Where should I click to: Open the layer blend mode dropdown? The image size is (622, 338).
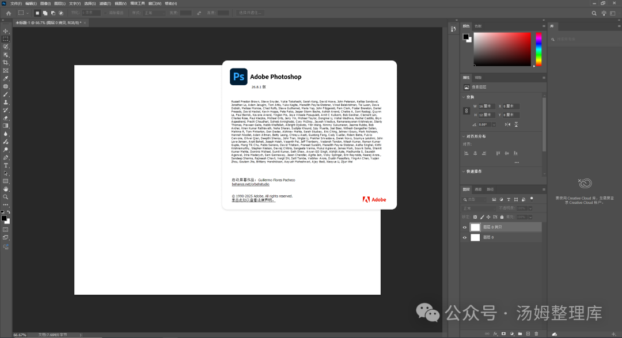[x=479, y=208]
